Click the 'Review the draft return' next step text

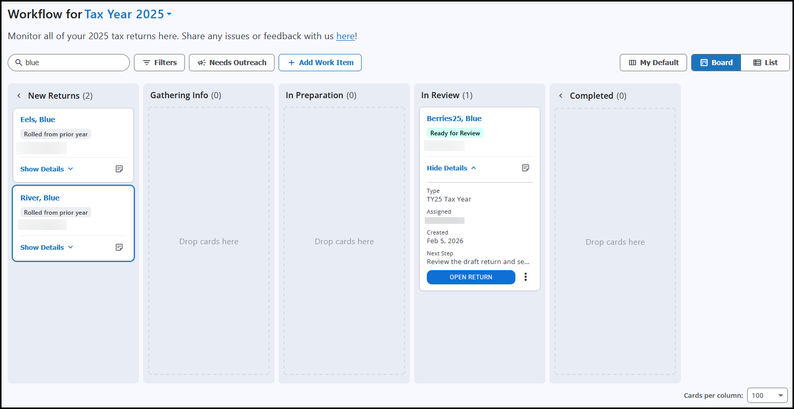point(478,262)
